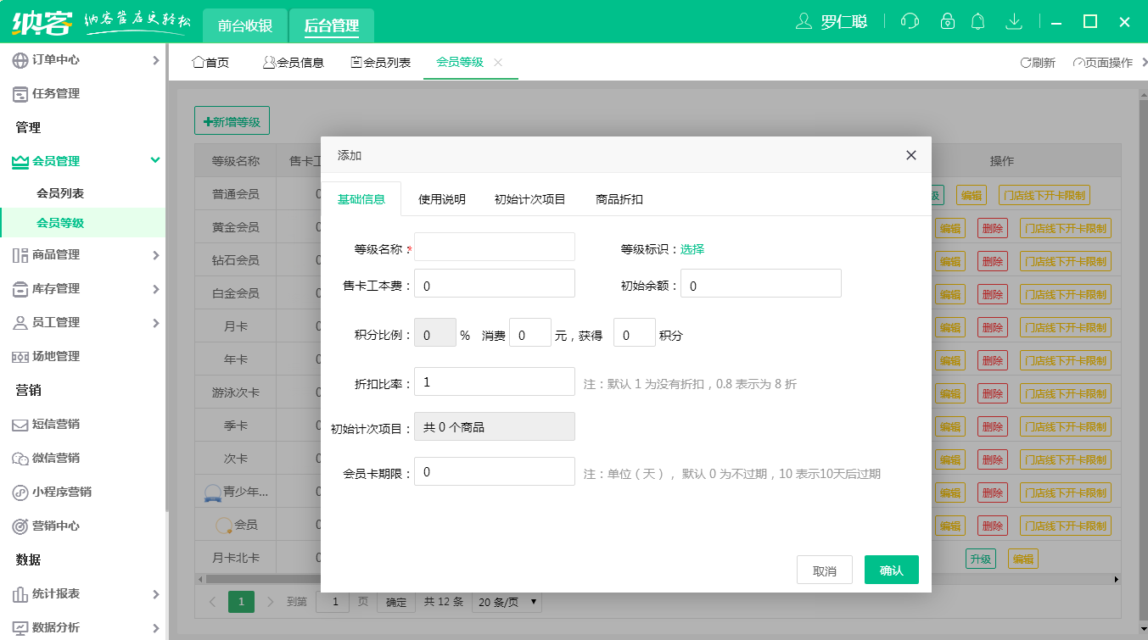Screen dimensions: 1148x640
Task: Click the bar chart icon for 统计报表
Action: click(20, 594)
